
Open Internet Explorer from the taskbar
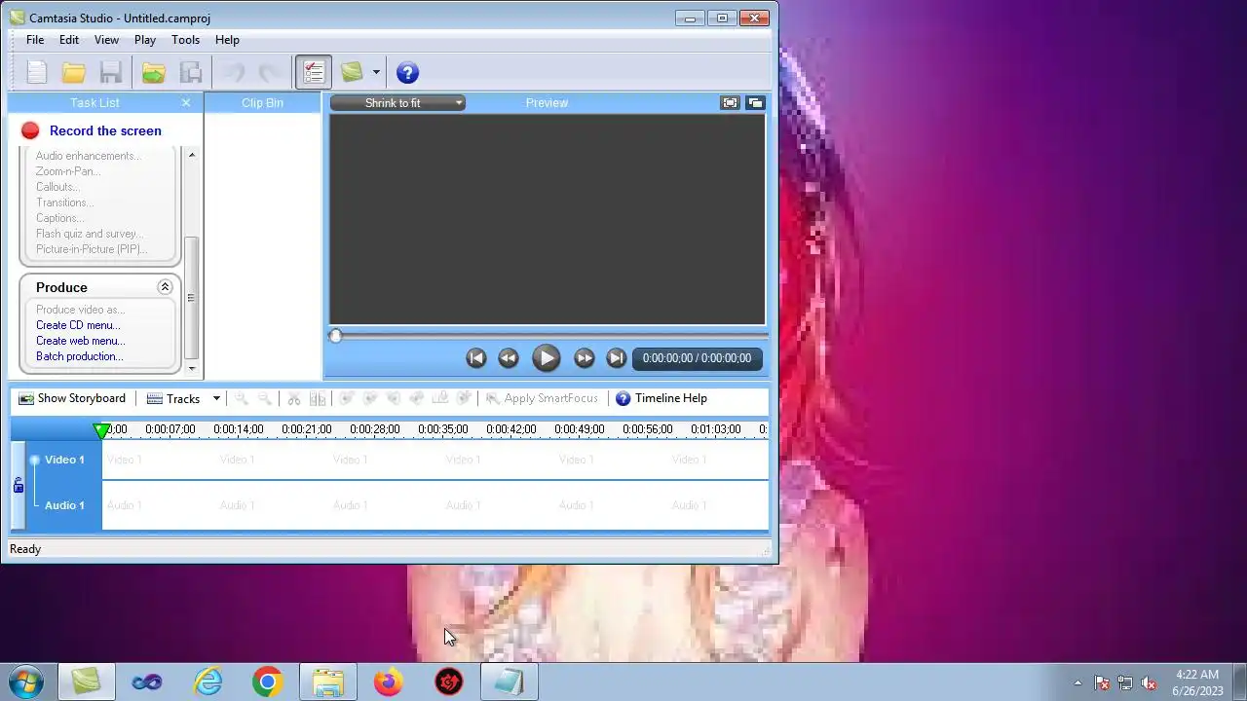208,682
